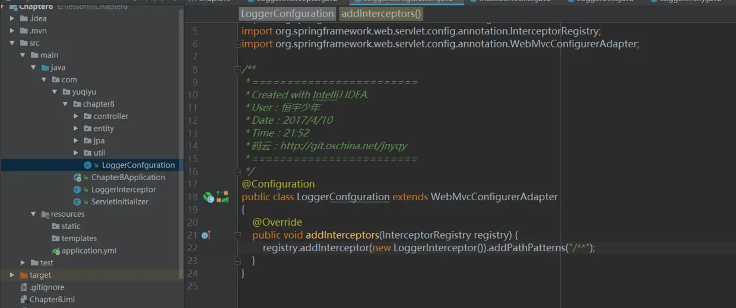Click the Spring bean gutter icon on line 18
This screenshot has height=308, width=736.
pyautogui.click(x=208, y=197)
